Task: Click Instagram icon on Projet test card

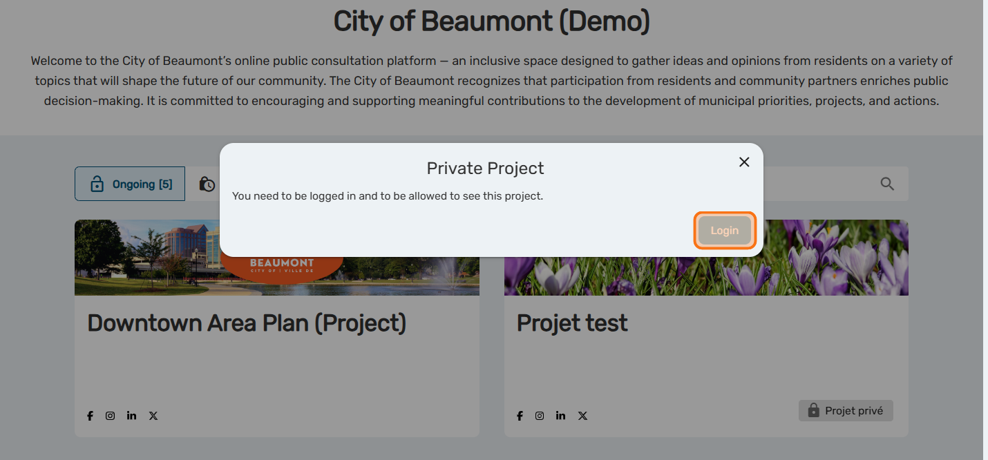Action: (540, 416)
